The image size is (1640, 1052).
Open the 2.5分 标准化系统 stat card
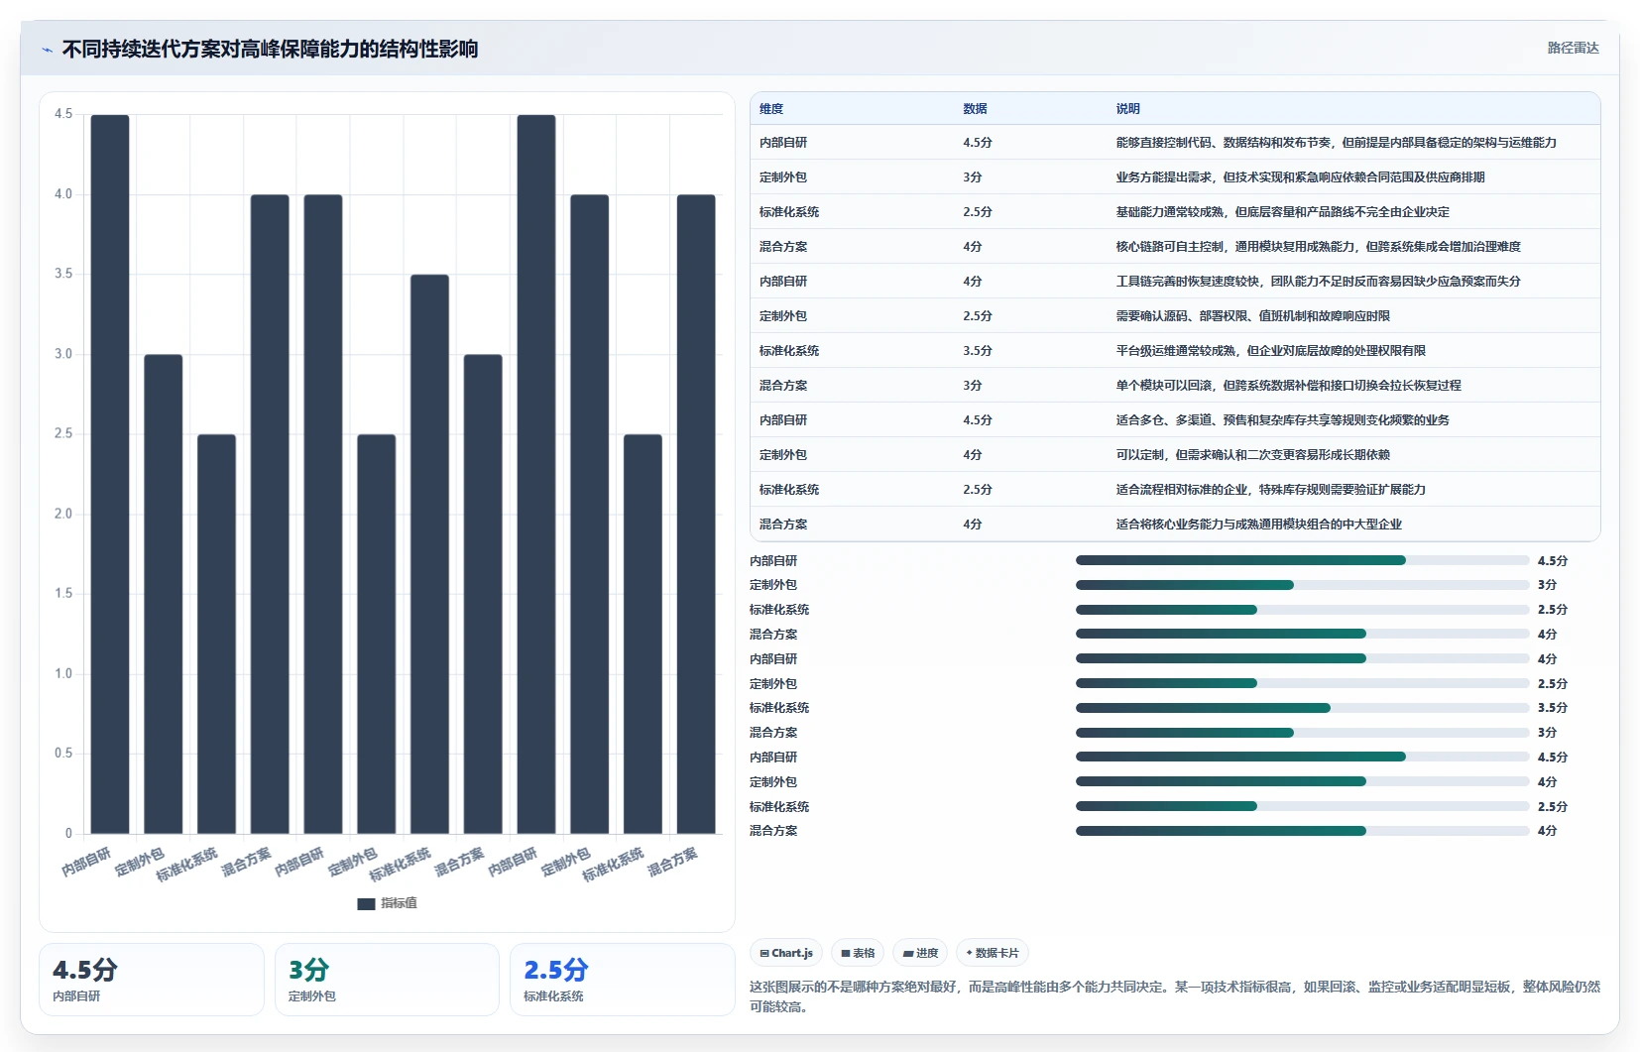pos(622,980)
